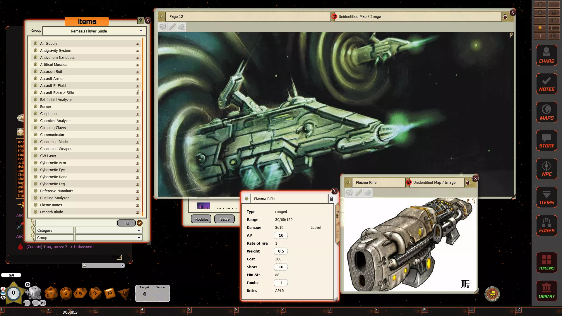Toggle identified state on Plasma Rifle image

(409, 183)
